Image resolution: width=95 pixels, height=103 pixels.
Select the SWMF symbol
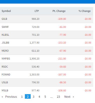pos(5,27)
